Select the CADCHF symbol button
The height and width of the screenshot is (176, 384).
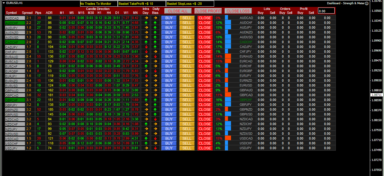pyautogui.click(x=15, y=42)
